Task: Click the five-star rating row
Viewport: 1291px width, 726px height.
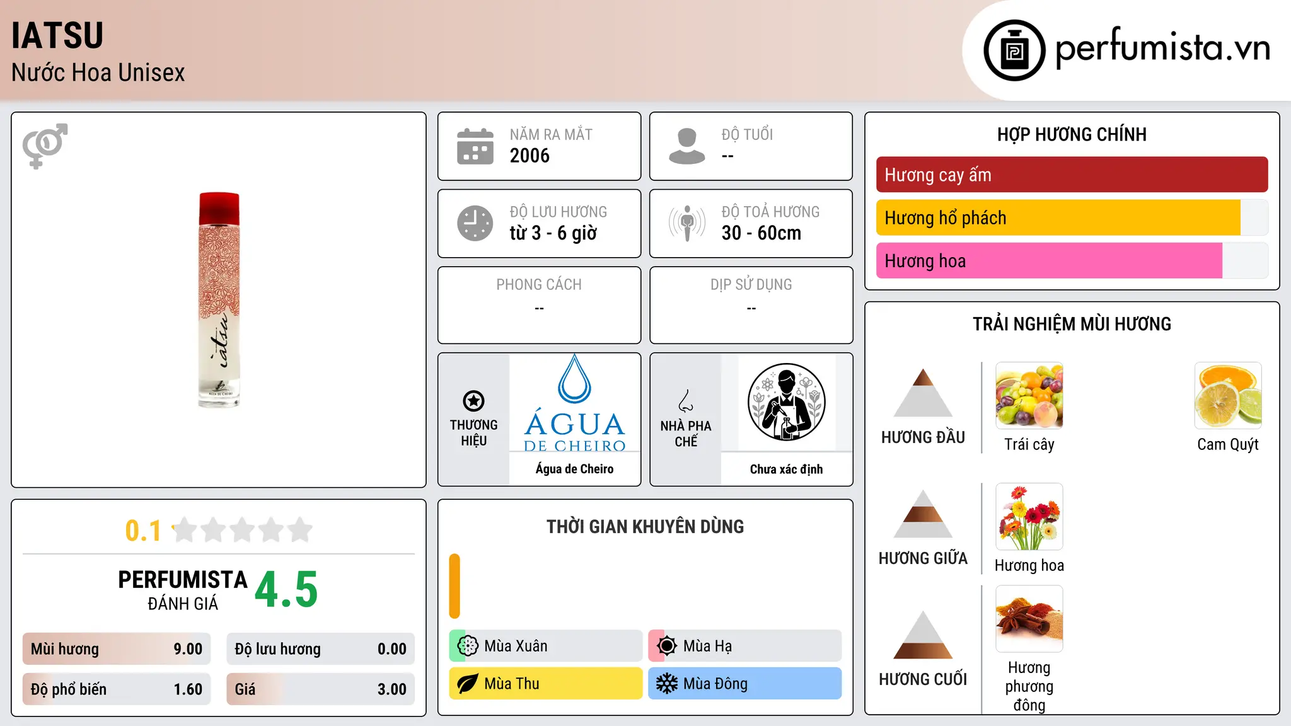Action: click(242, 530)
